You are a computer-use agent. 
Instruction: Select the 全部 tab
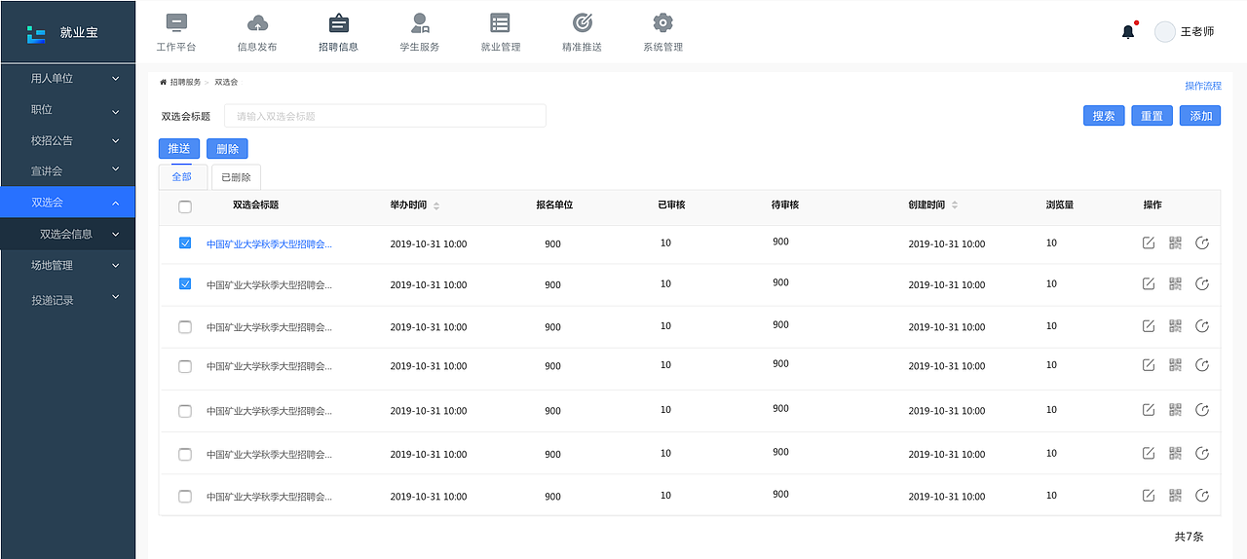coord(182,176)
